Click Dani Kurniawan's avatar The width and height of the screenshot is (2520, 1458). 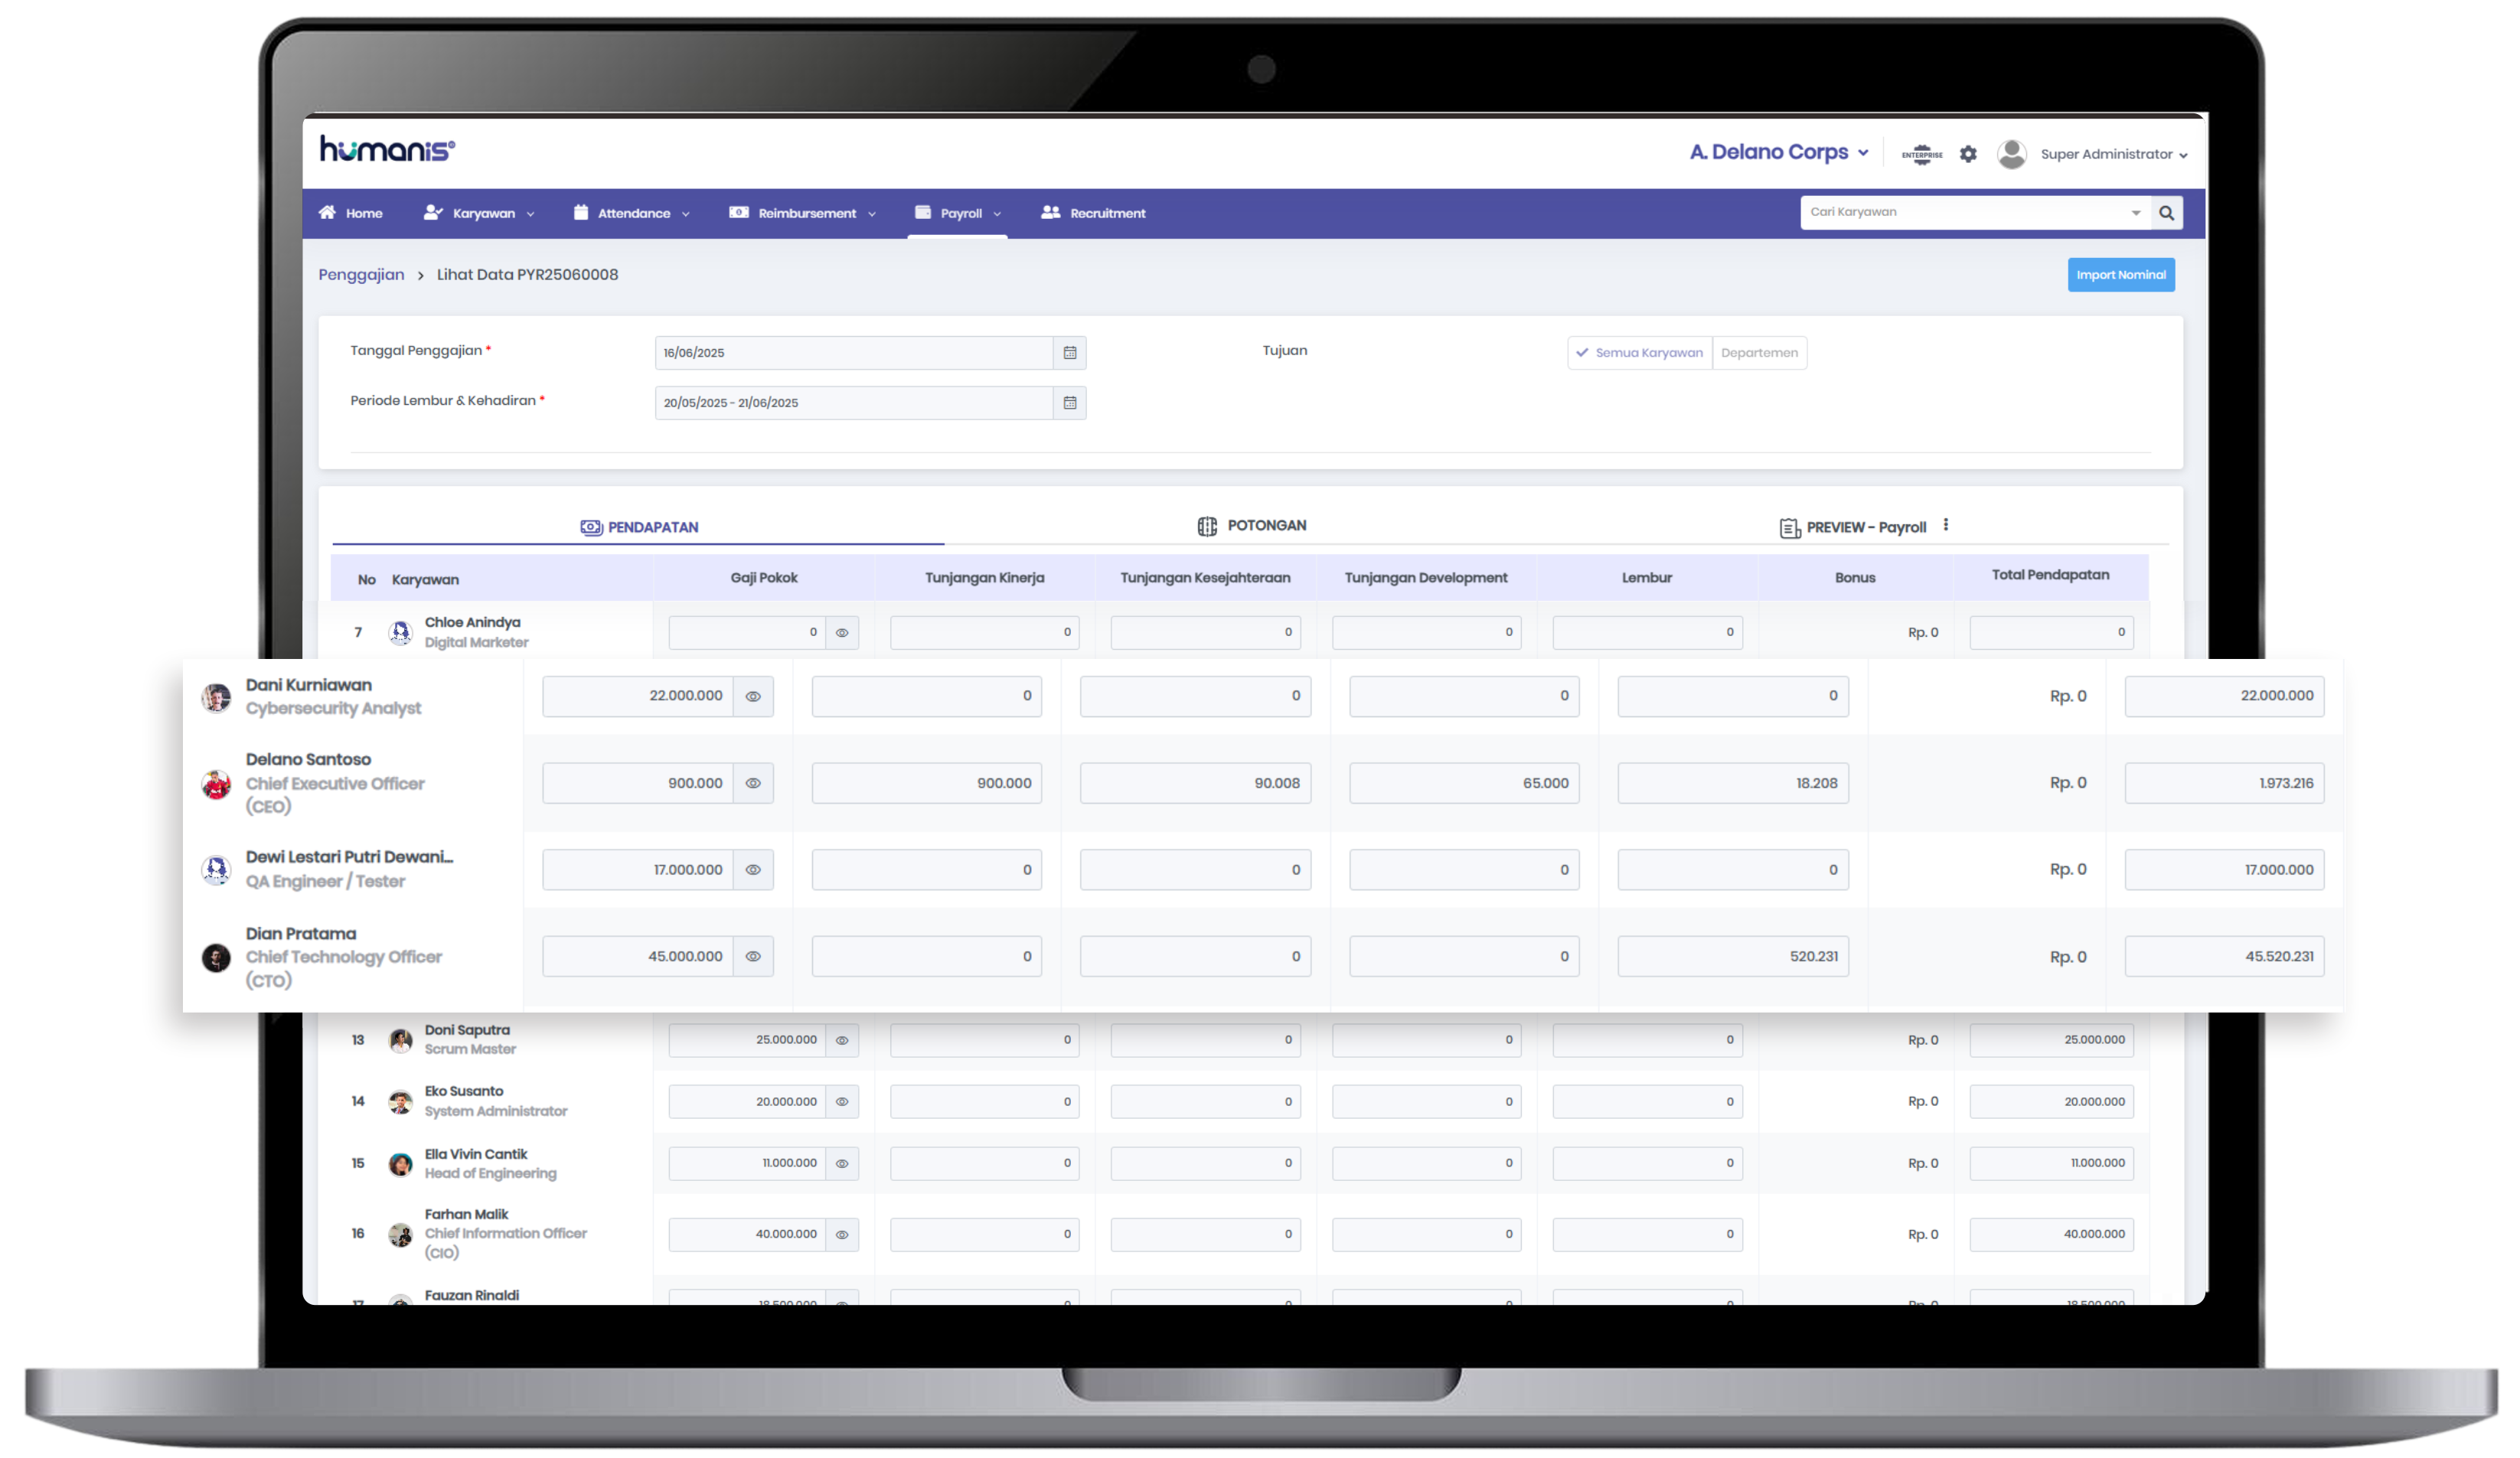216,697
